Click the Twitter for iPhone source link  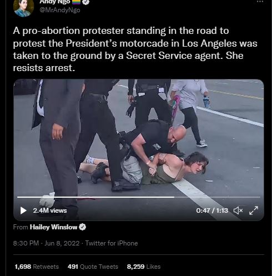112,243
